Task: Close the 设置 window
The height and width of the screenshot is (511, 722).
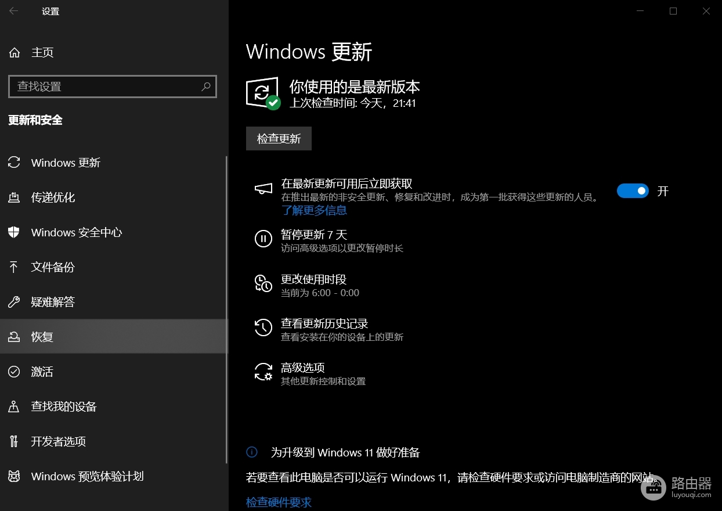Action: point(706,11)
